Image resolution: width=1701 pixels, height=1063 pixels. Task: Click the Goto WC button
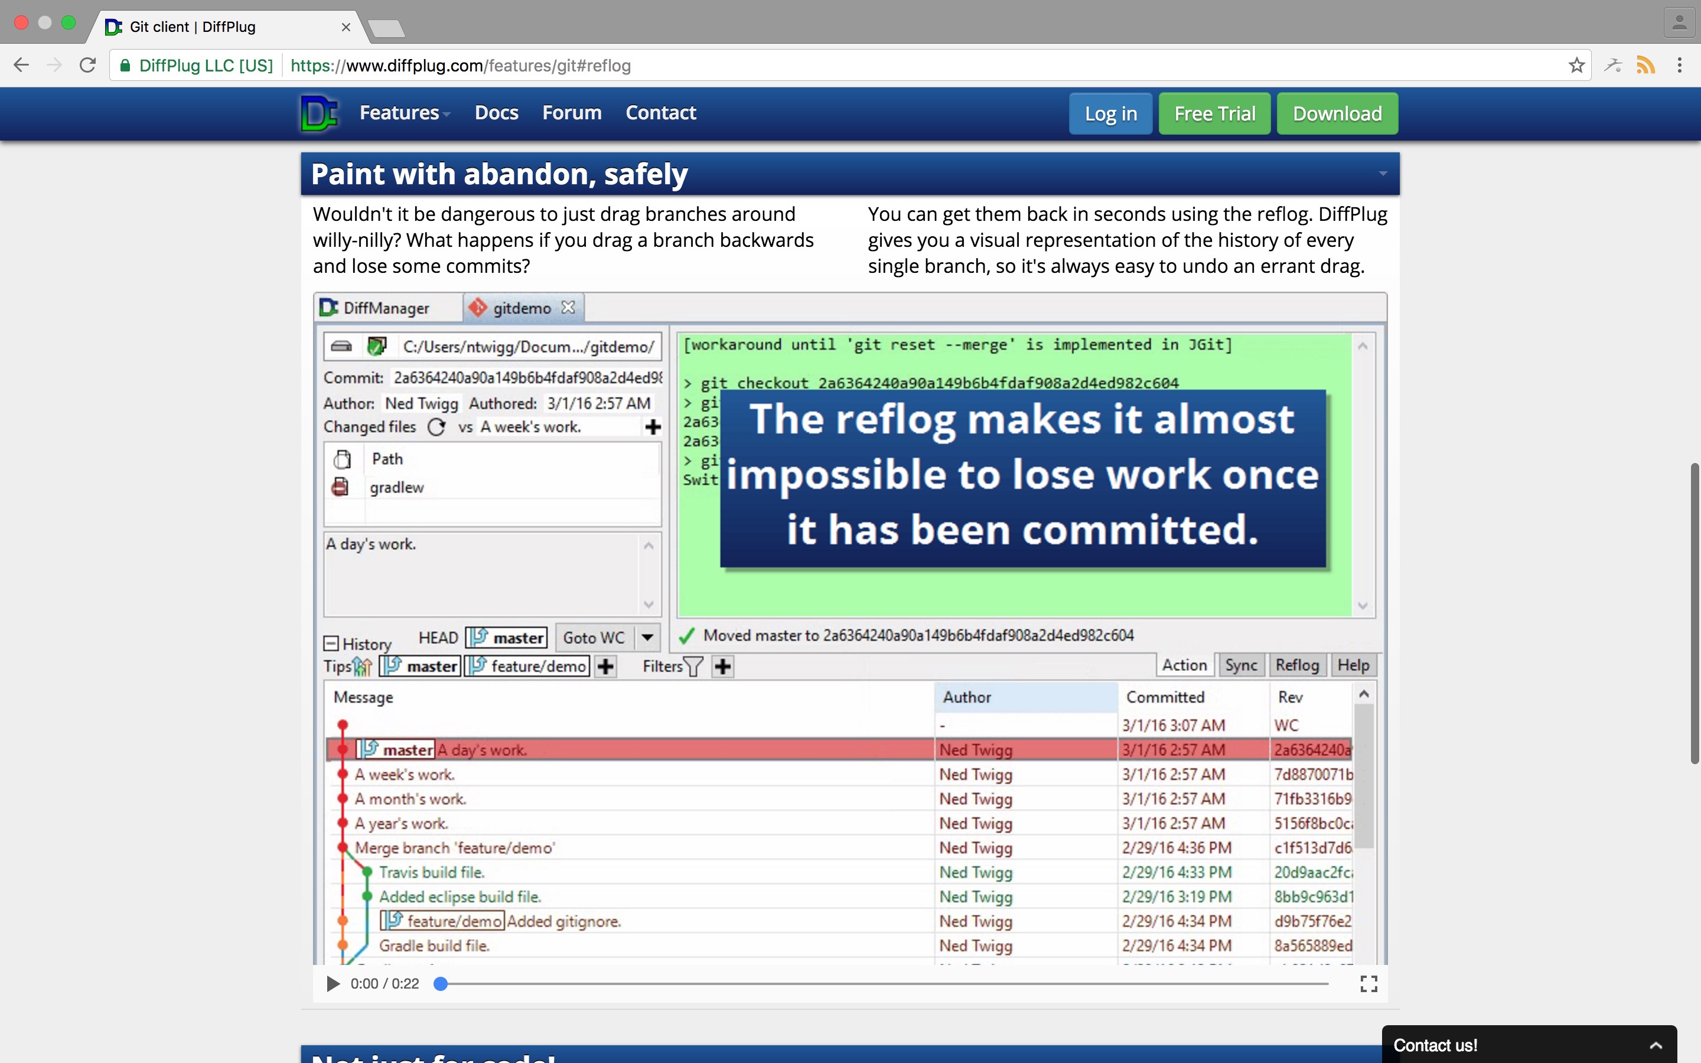(x=594, y=638)
